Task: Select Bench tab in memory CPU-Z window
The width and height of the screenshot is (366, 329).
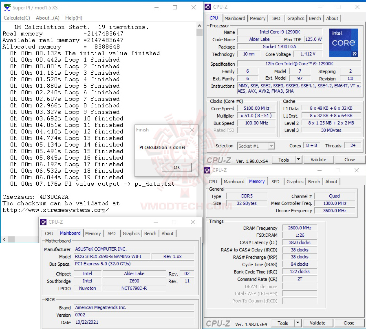Action: [314, 182]
